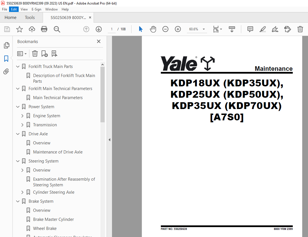Screen dimensions: 308x237
Task: Activate the Hand pan tool
Action: tap(153, 29)
